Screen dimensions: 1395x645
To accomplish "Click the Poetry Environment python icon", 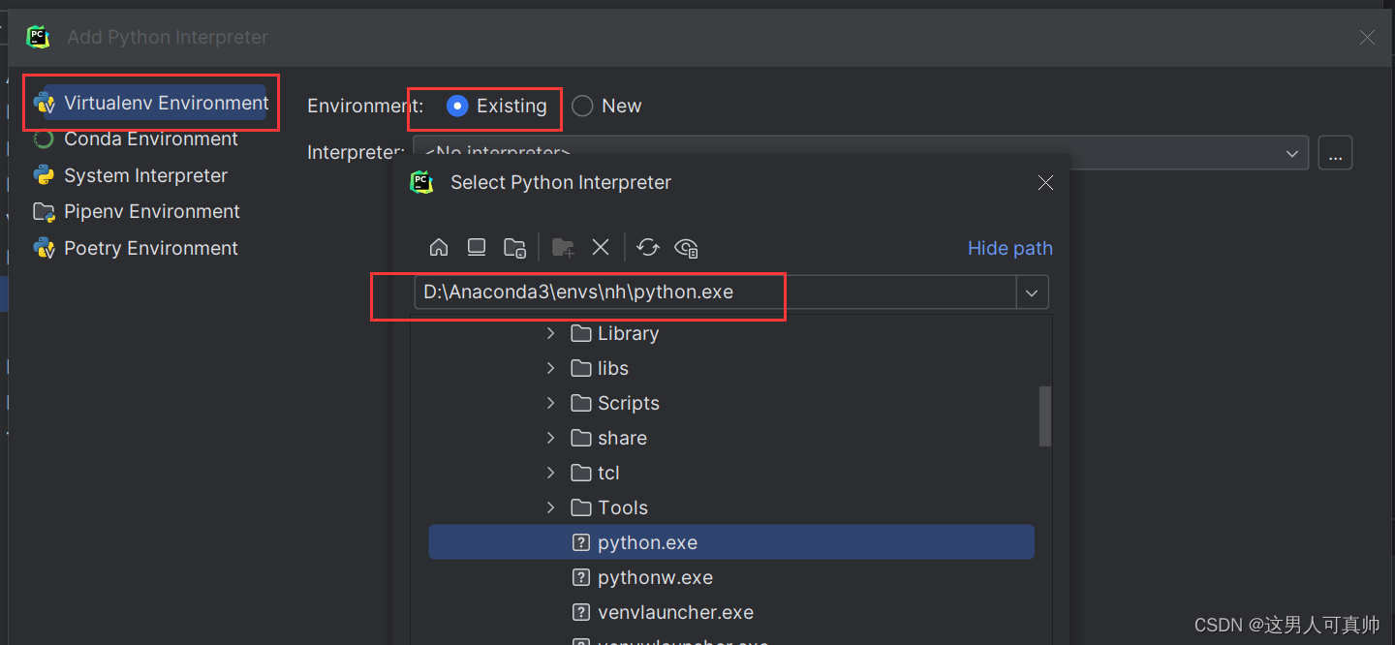I will [x=44, y=248].
